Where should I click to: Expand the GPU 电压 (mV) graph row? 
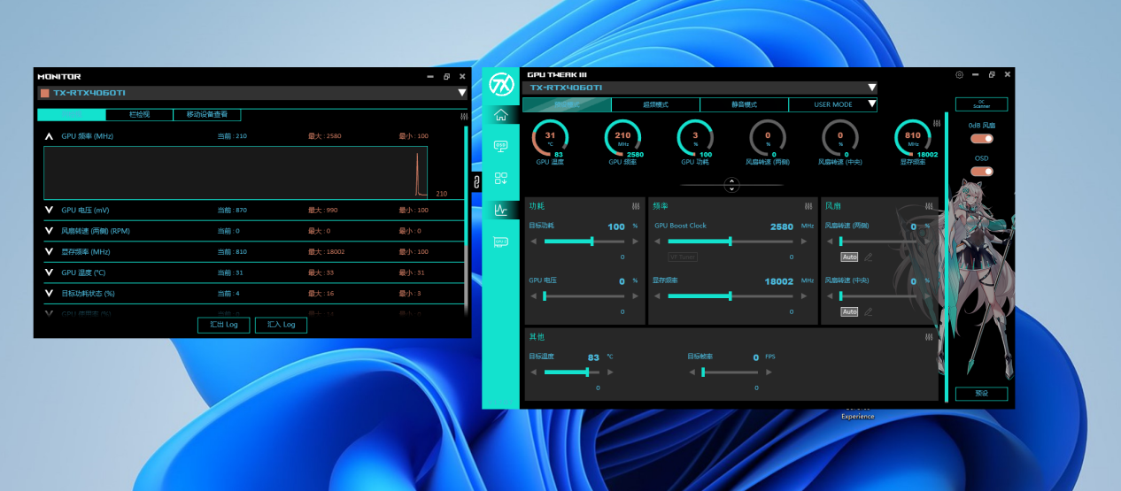[49, 210]
